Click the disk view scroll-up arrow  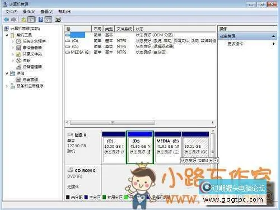pos(213,132)
